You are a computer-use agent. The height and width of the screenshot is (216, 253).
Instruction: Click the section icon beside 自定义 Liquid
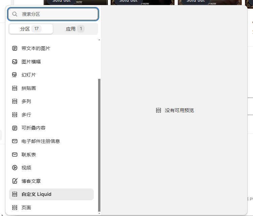click(15, 194)
